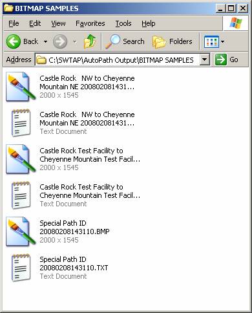
Task: Open the Address bar dropdown list
Action: pyautogui.click(x=205, y=59)
